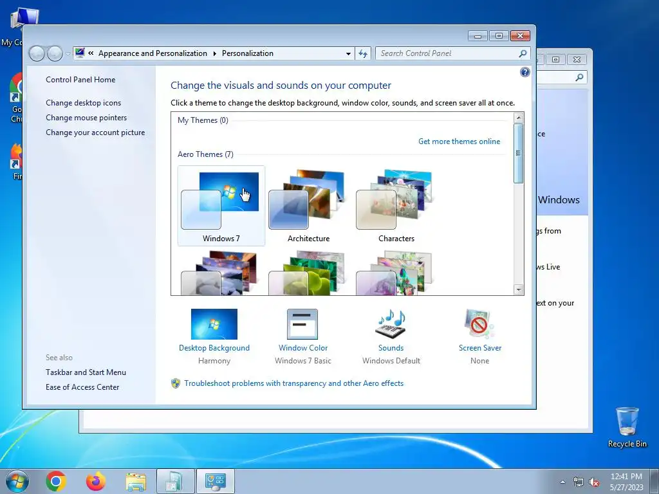Click the themes list scroll up arrow

[519, 118]
